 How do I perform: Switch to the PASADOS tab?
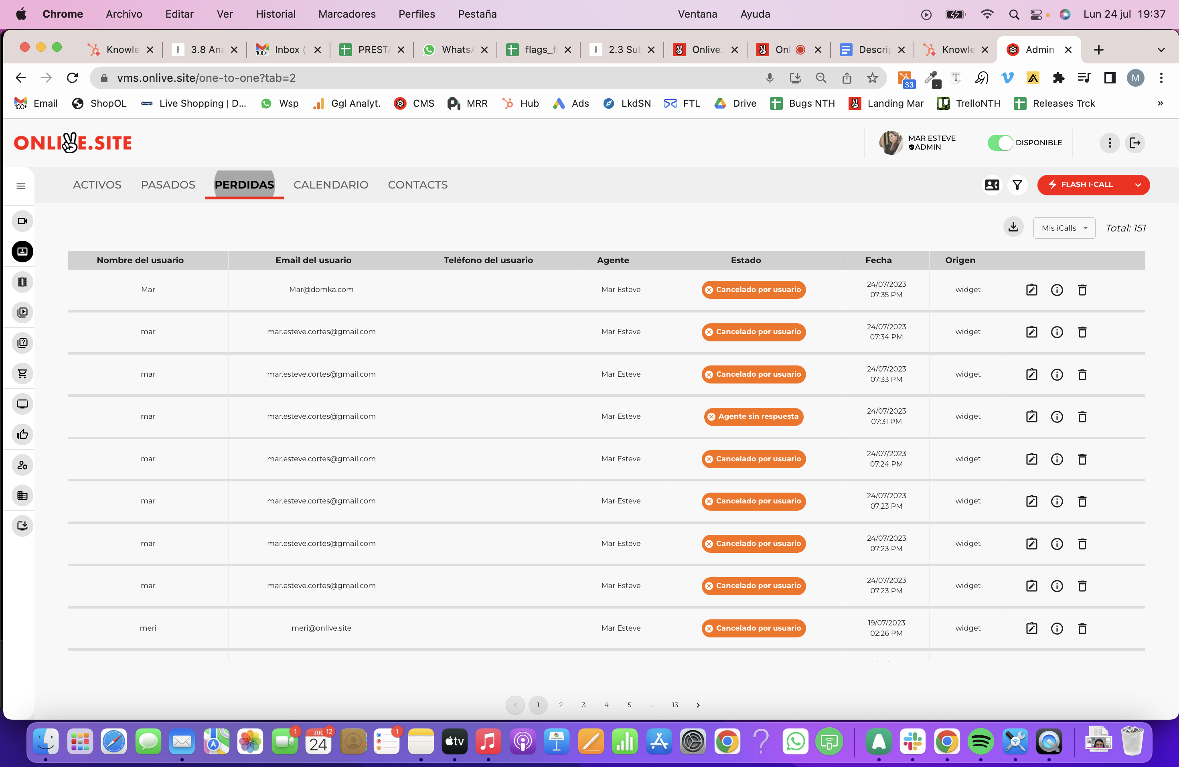pos(168,185)
